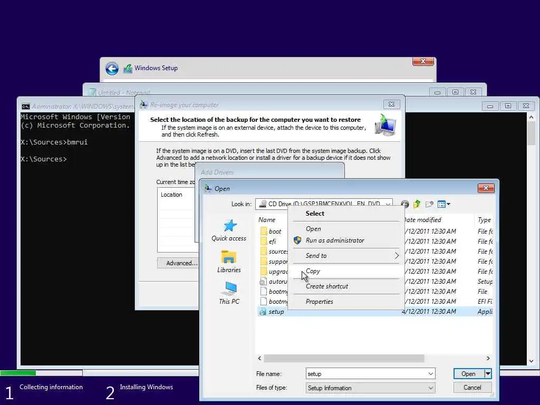Select the efi folder icon
The width and height of the screenshot is (540, 405).
264,241
